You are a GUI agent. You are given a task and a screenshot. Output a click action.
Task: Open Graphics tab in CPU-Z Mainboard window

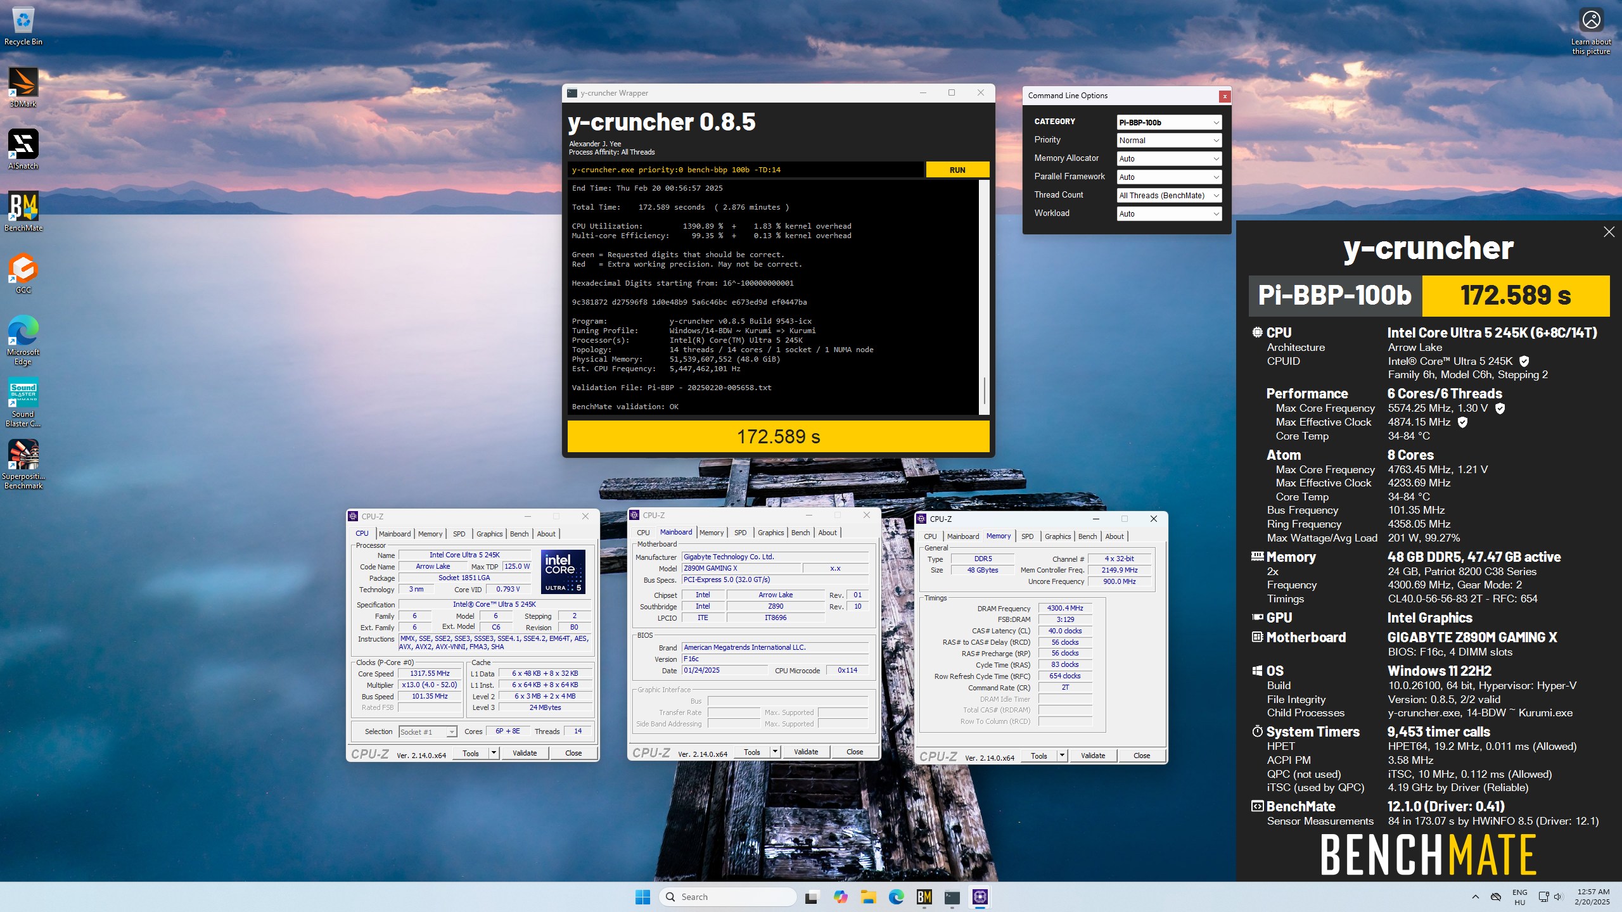[x=770, y=533]
